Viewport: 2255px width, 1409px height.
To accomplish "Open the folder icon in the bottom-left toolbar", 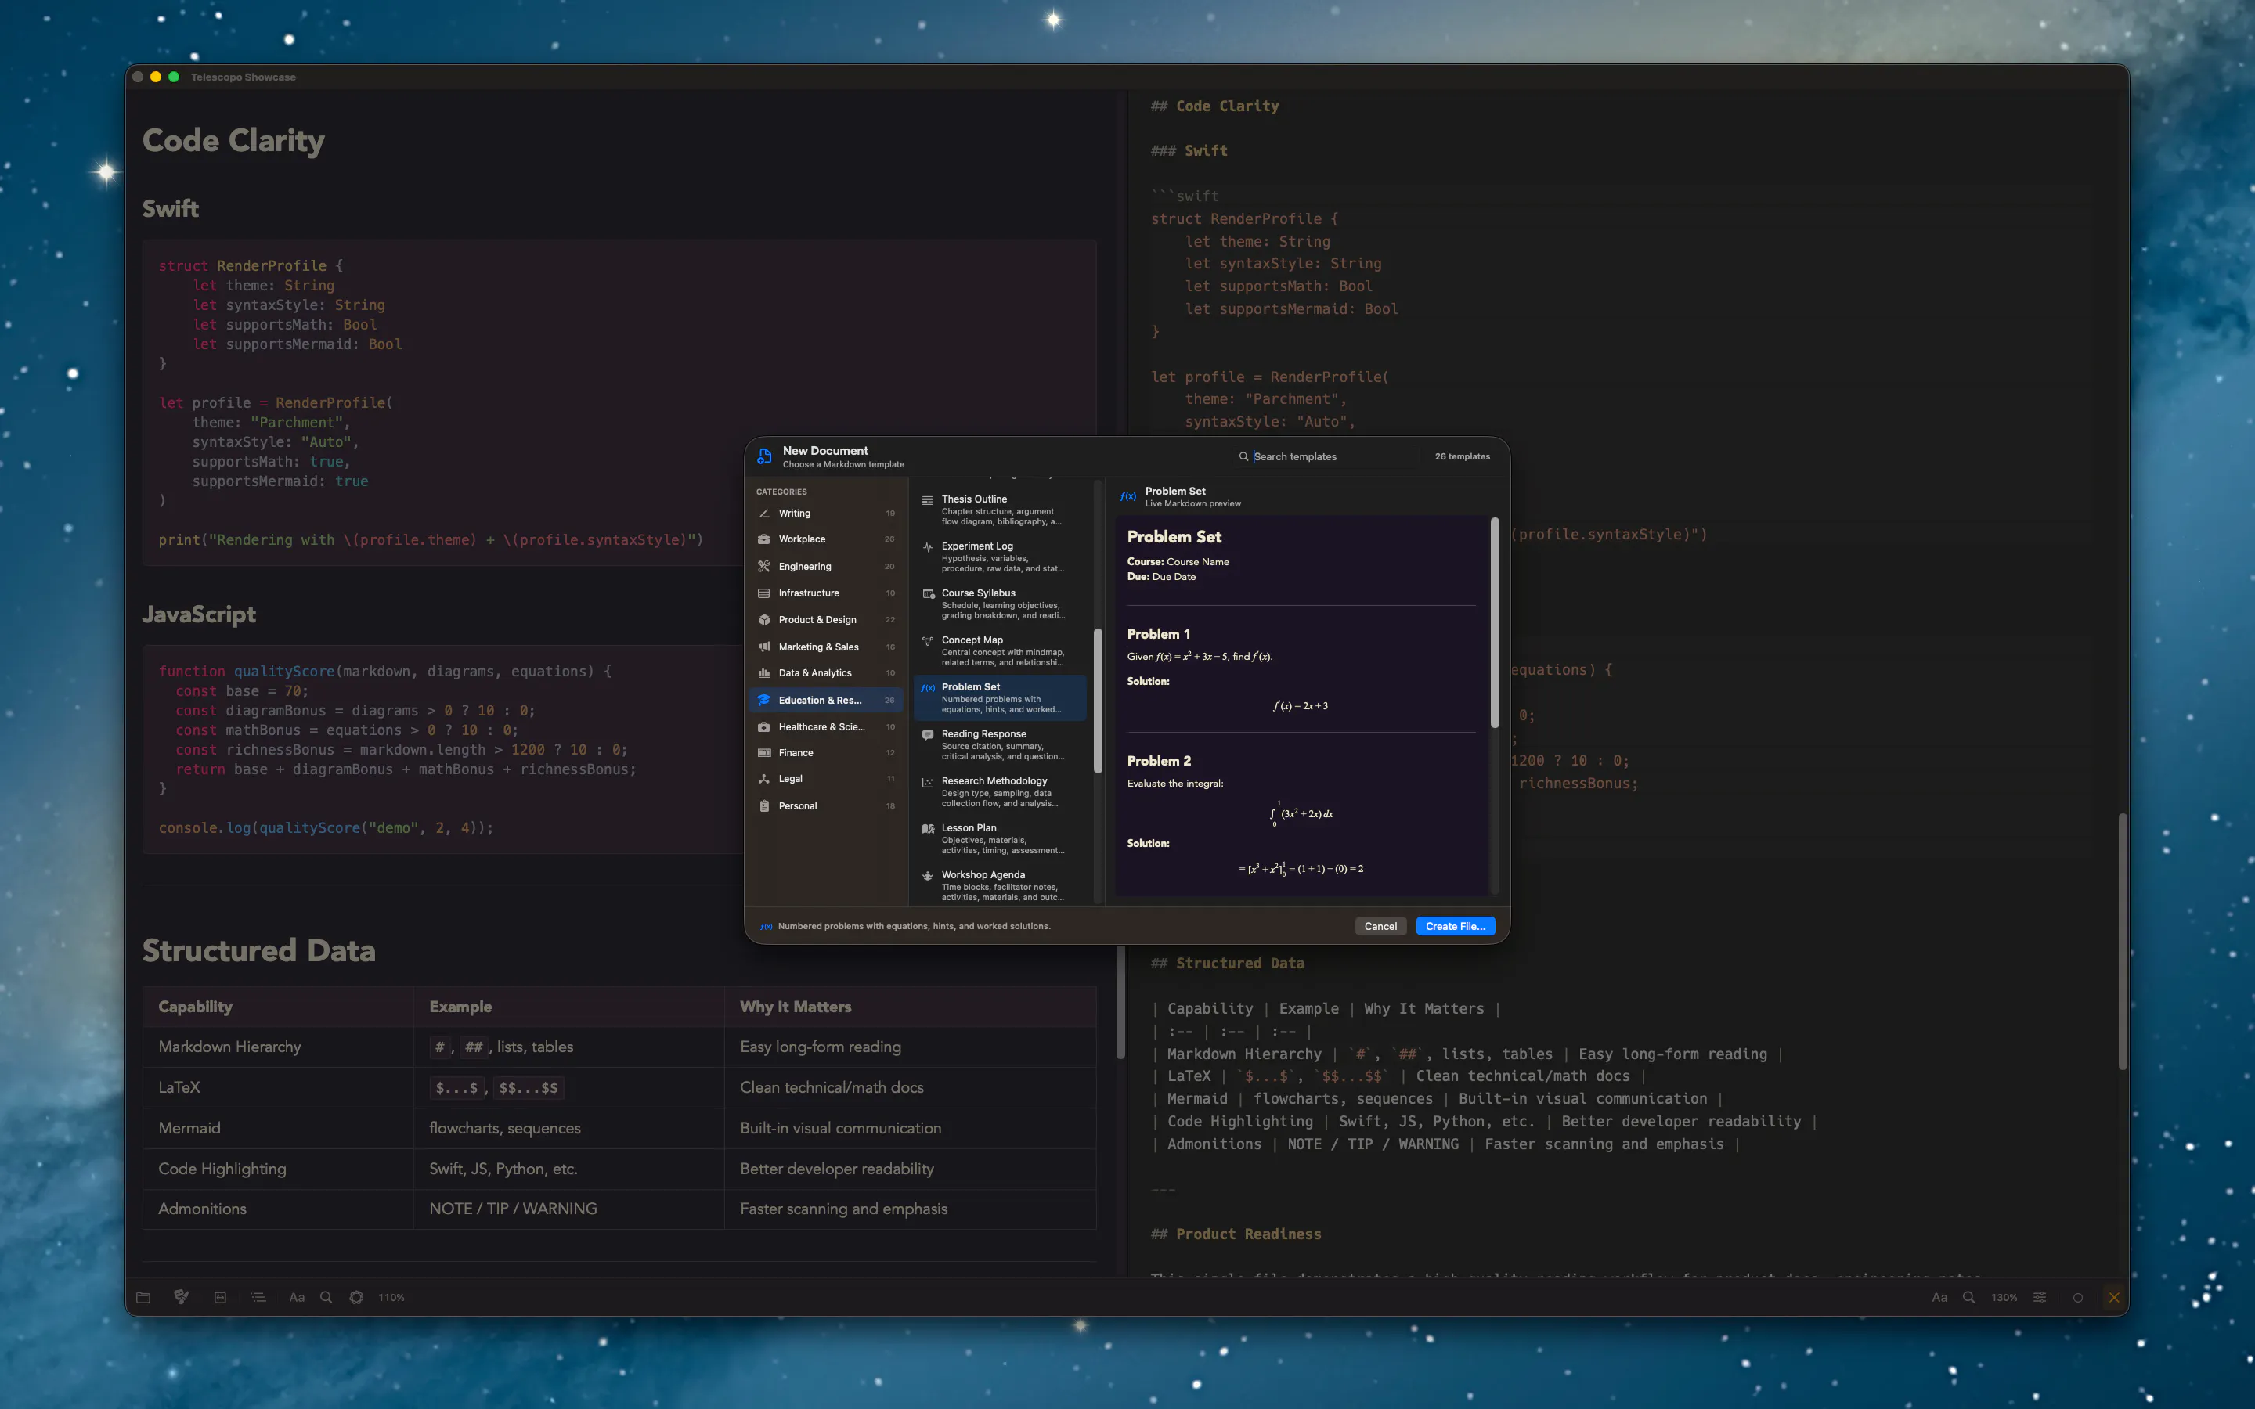I will tap(143, 1297).
